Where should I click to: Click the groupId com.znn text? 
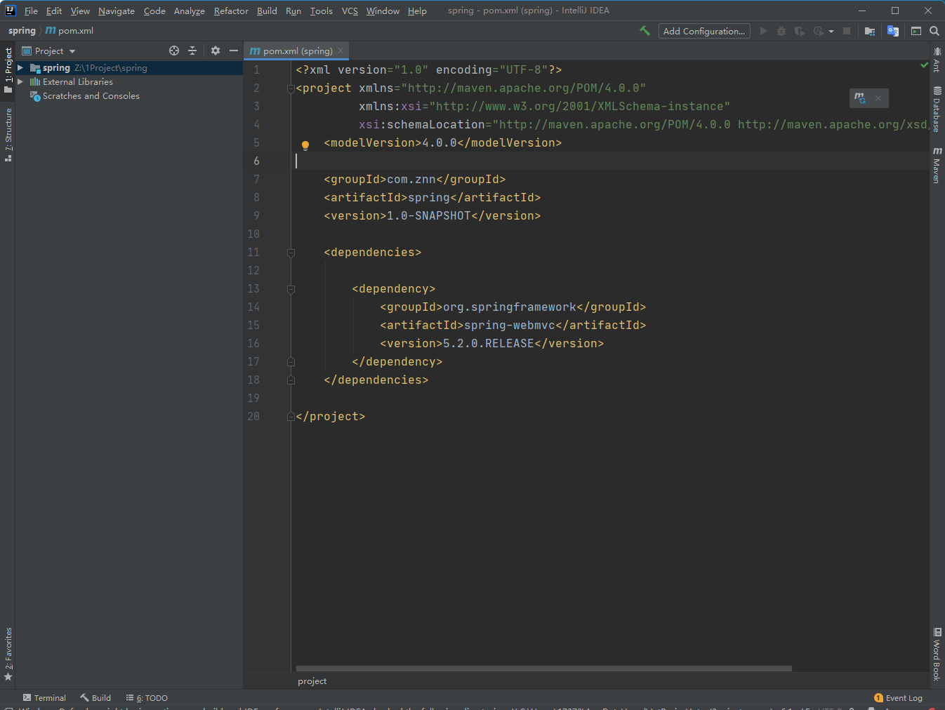[x=411, y=180]
